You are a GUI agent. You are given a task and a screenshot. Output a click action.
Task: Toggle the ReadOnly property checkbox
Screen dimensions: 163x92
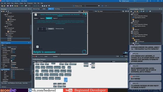[12, 57]
